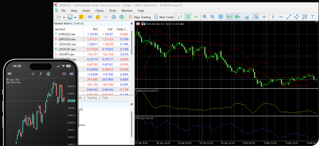The width and height of the screenshot is (319, 146).
Task: Tap the red-blue circle icon on phone
Action: 64,74
